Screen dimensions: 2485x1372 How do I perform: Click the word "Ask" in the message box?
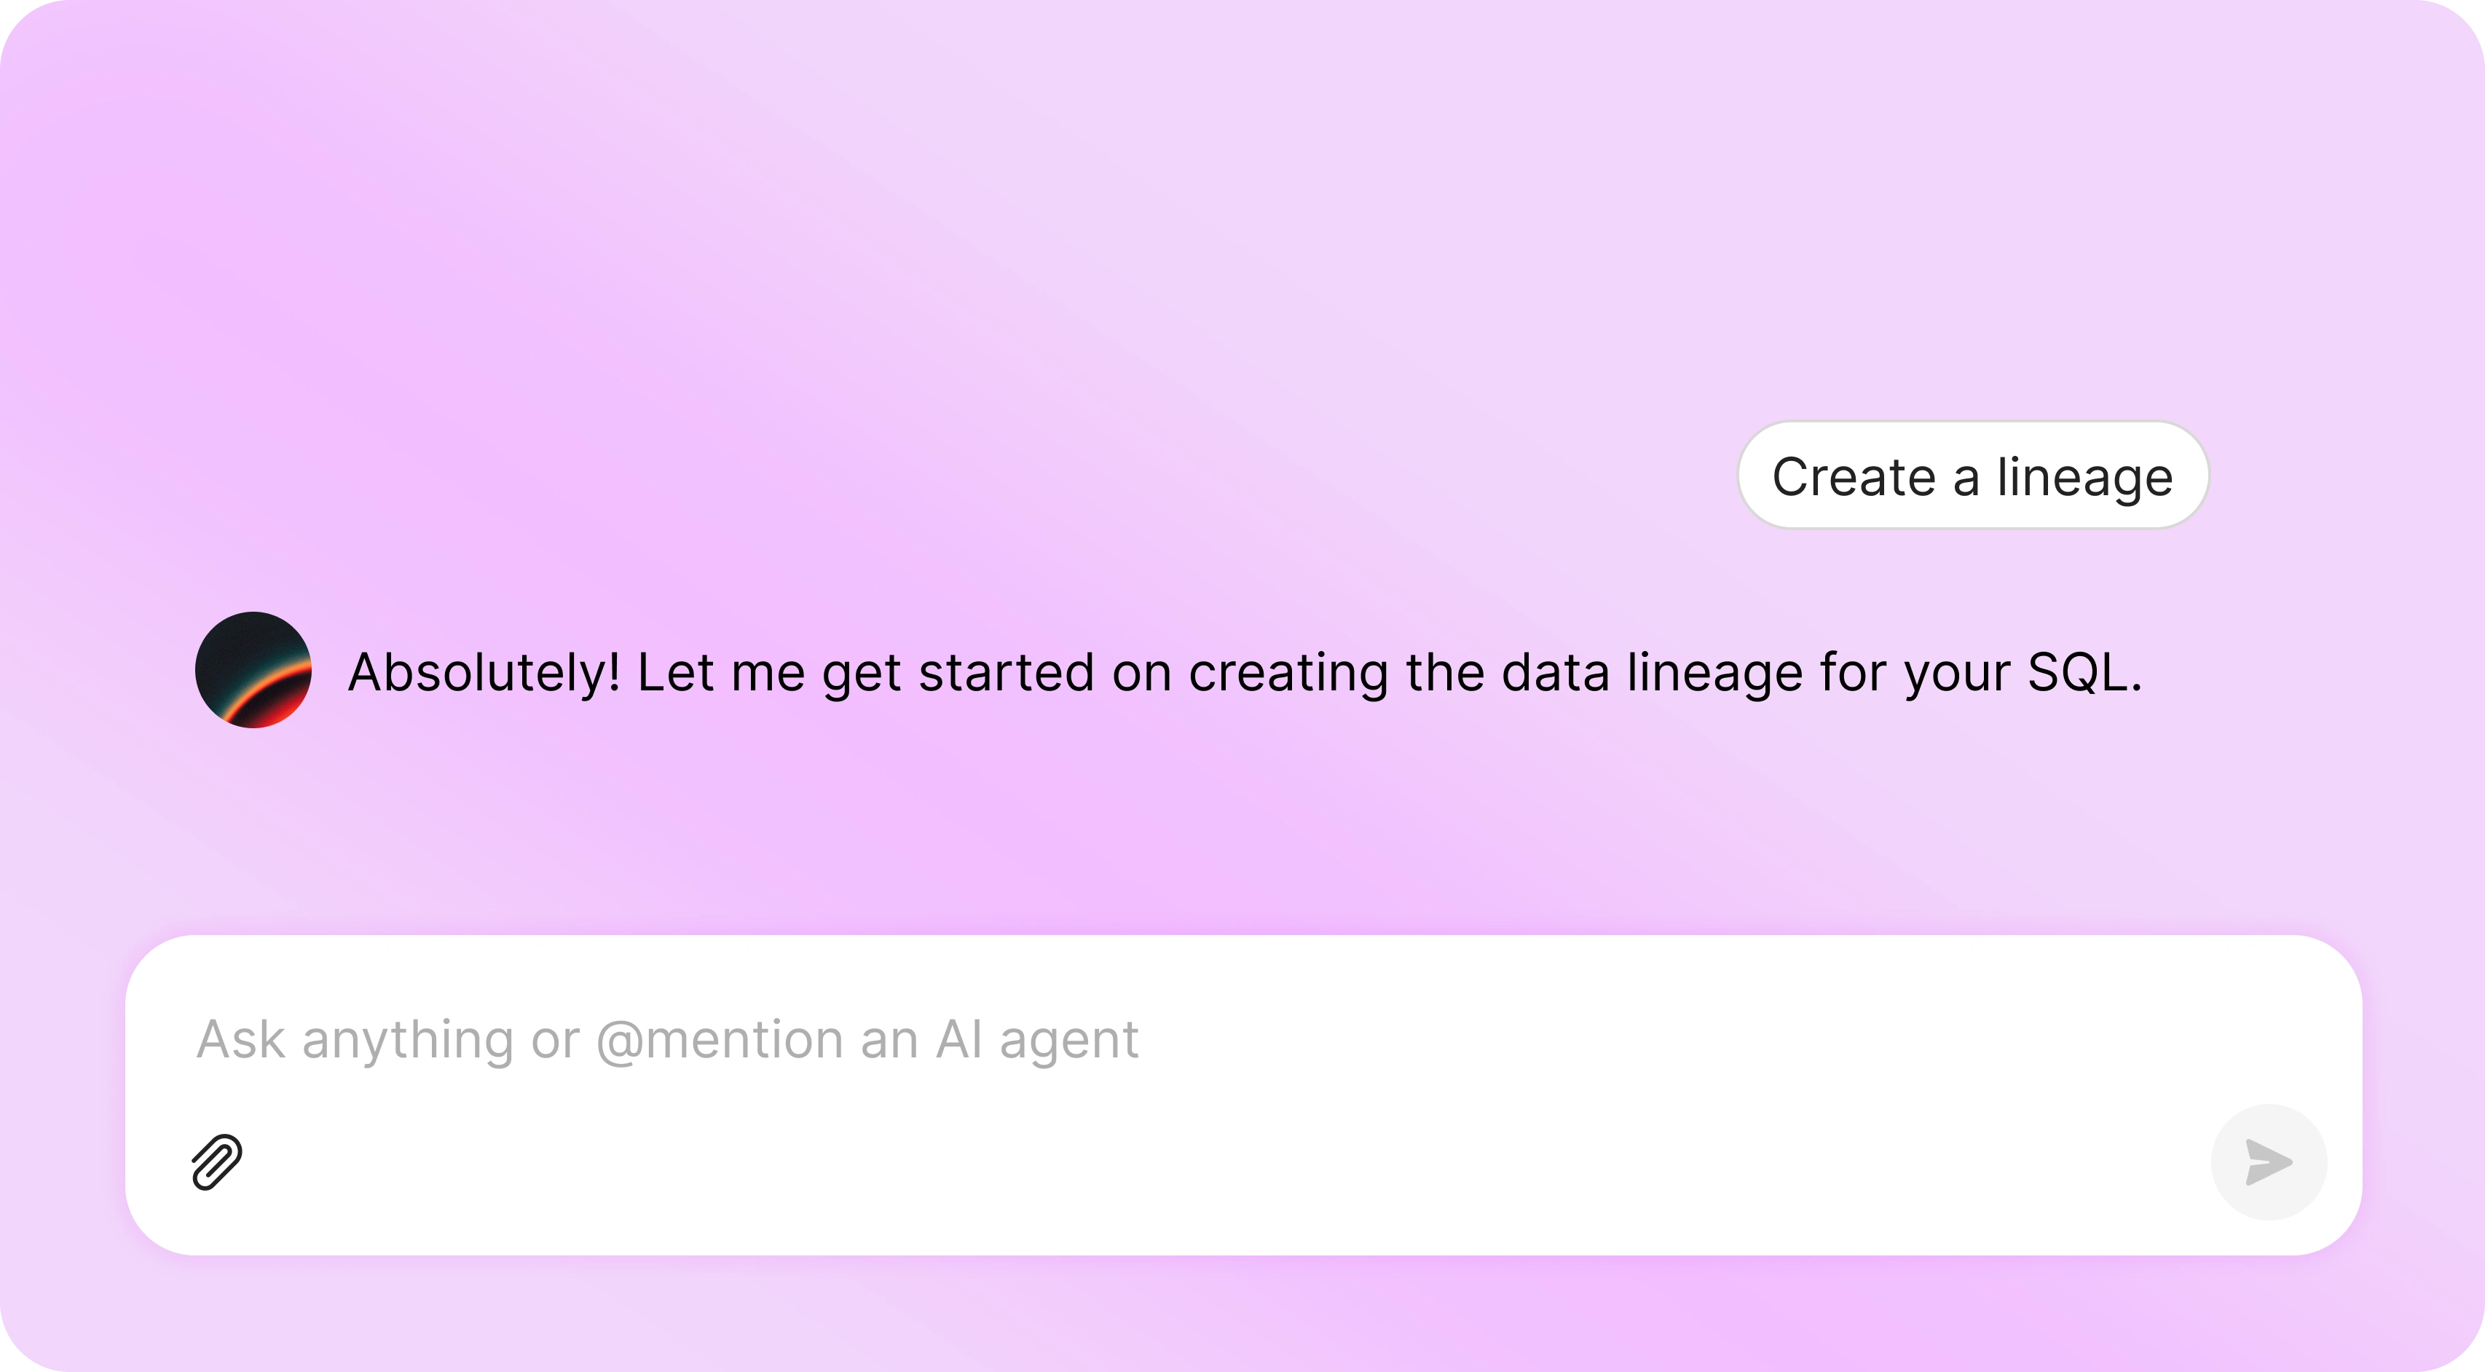(240, 1040)
